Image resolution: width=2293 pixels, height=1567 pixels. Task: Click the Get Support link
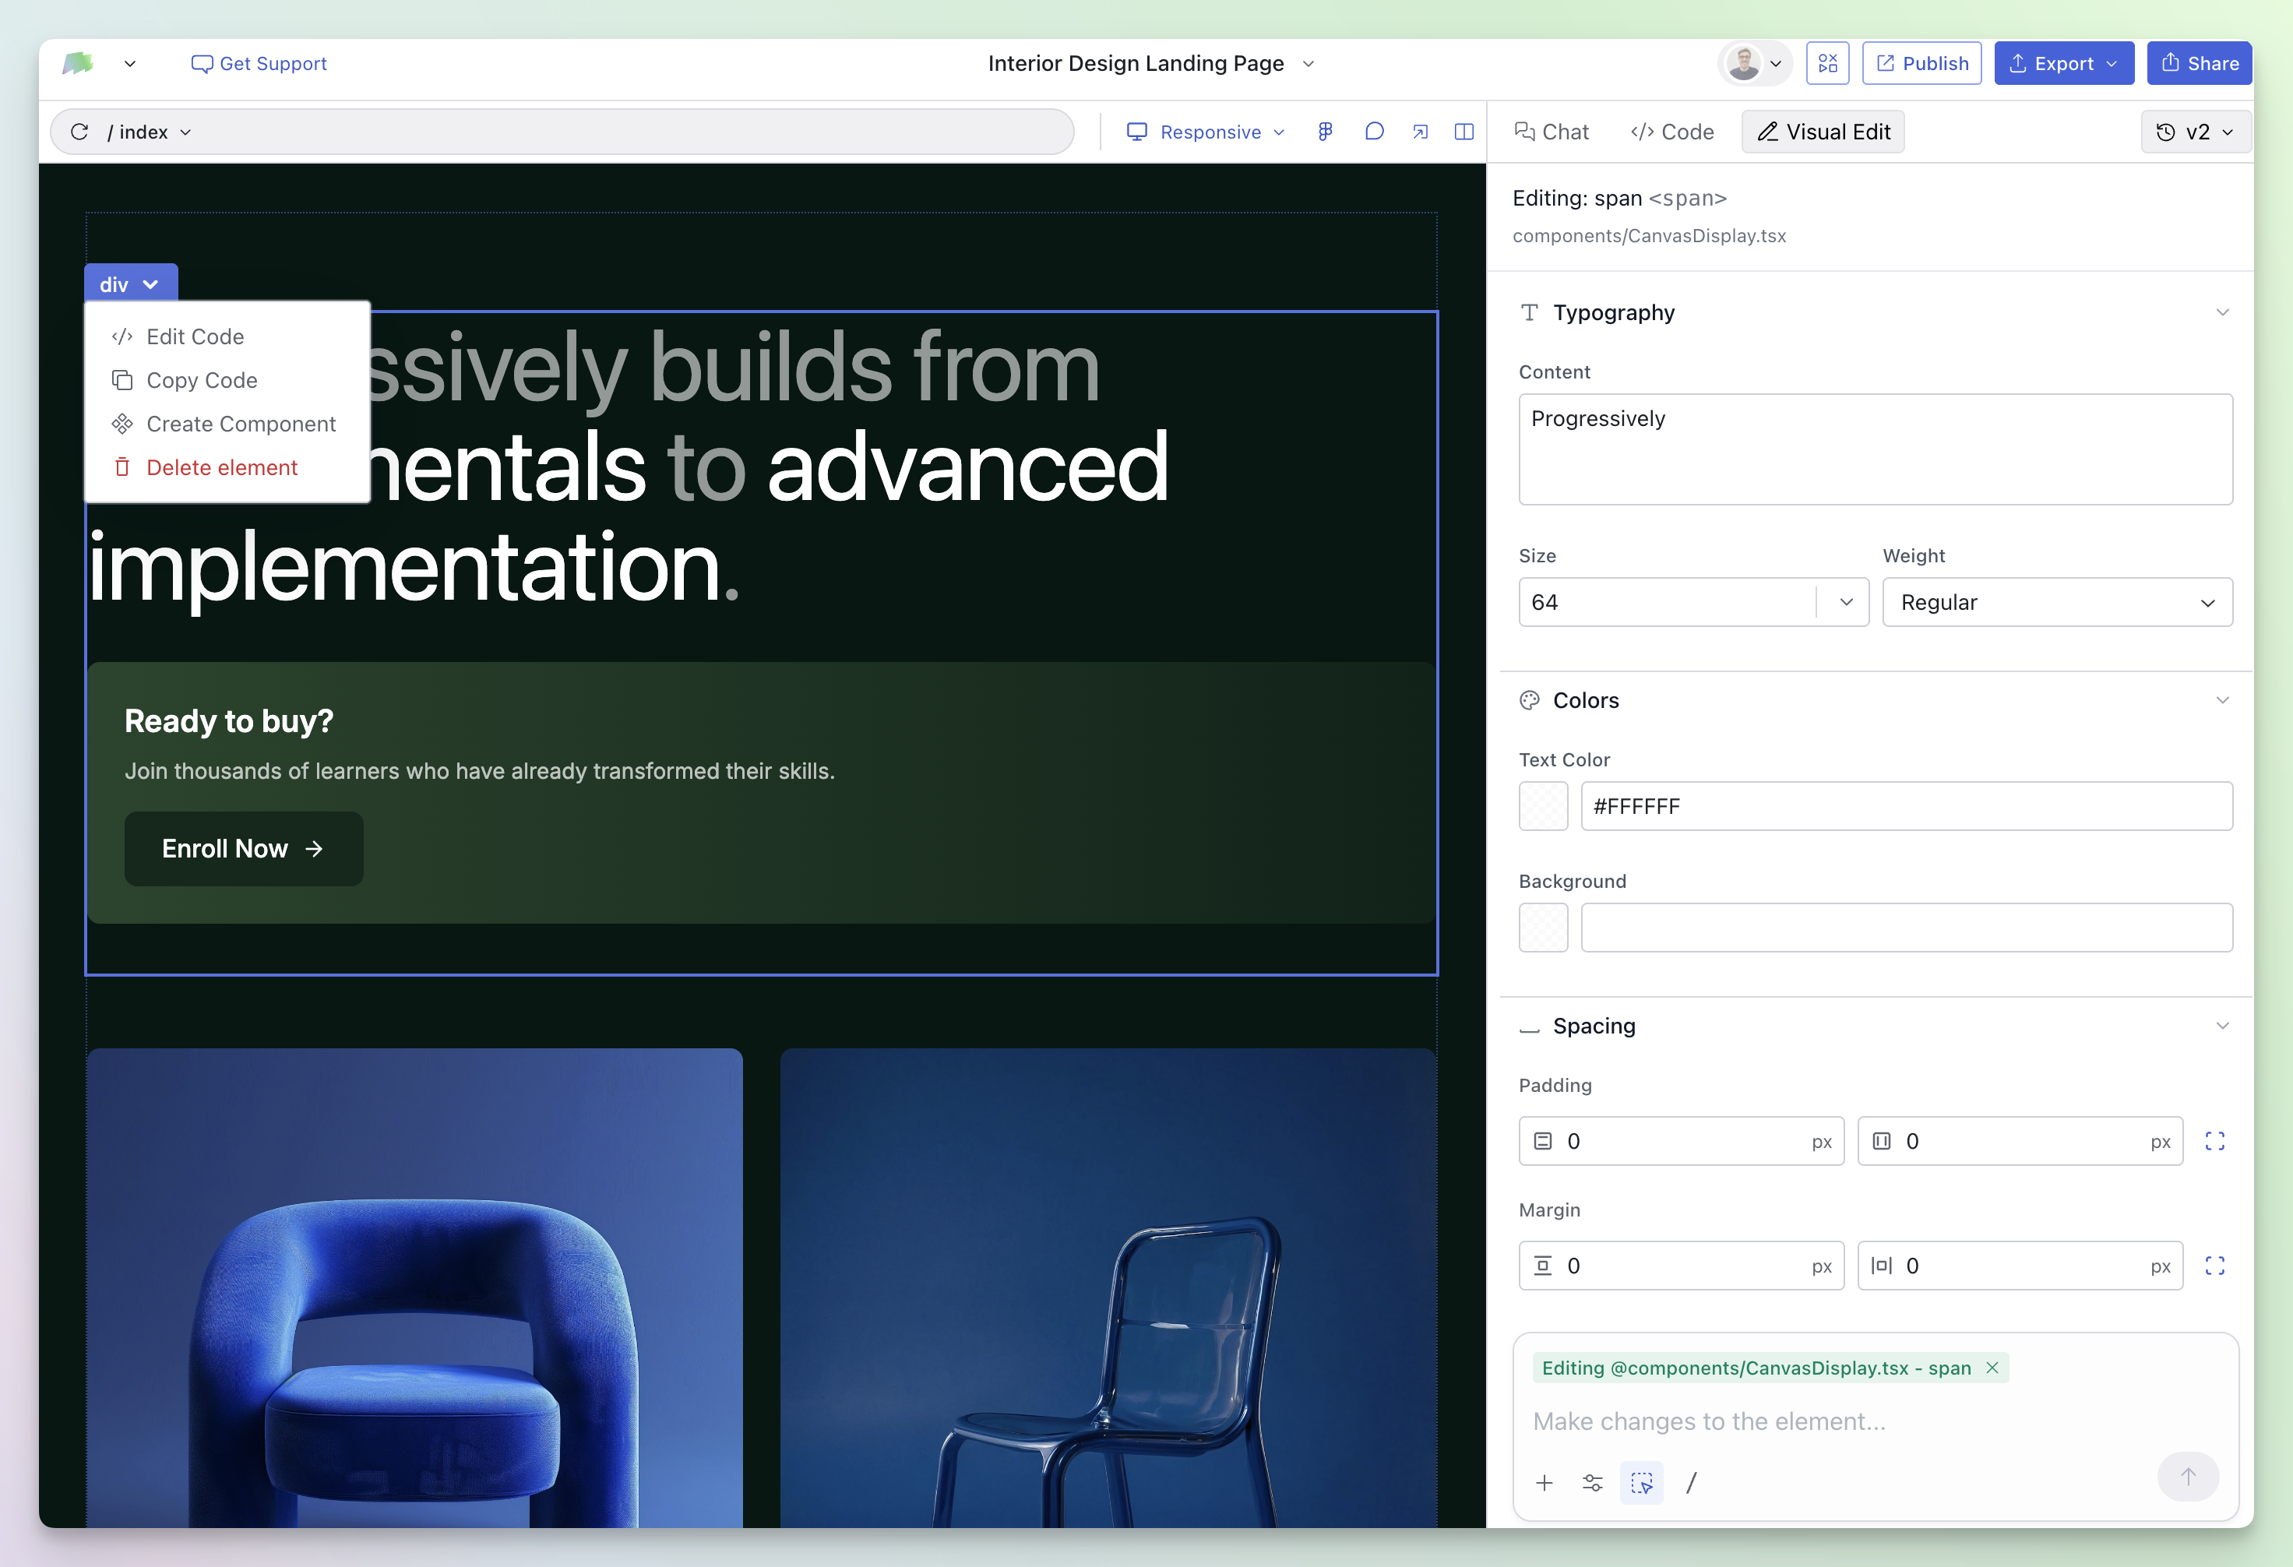pyautogui.click(x=259, y=63)
